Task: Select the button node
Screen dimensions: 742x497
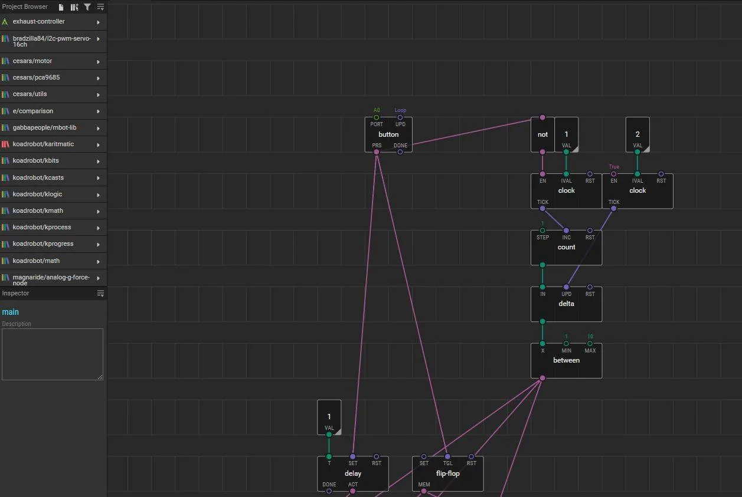Action: (x=388, y=134)
